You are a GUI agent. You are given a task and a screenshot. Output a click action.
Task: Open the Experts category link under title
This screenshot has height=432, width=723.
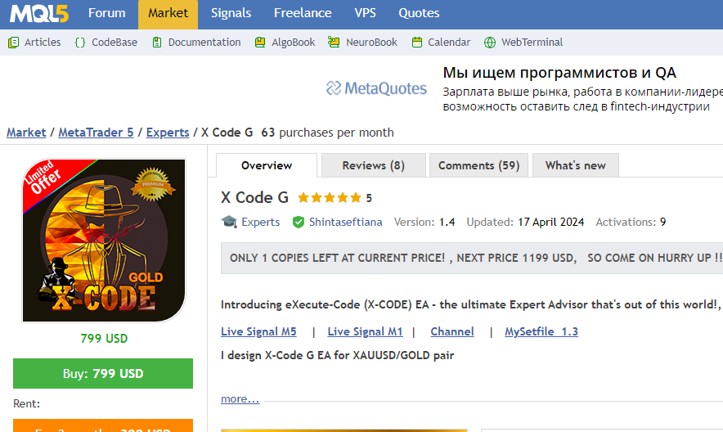261,223
